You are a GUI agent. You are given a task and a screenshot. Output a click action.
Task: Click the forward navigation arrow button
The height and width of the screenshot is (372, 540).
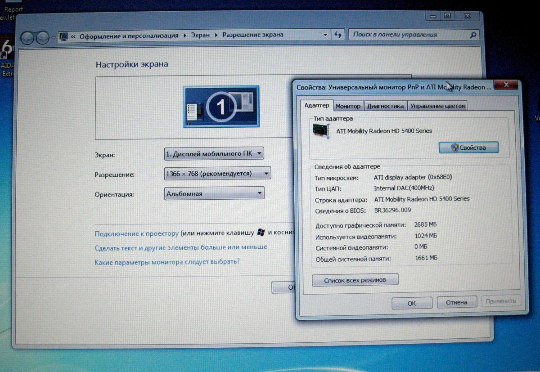pos(42,37)
